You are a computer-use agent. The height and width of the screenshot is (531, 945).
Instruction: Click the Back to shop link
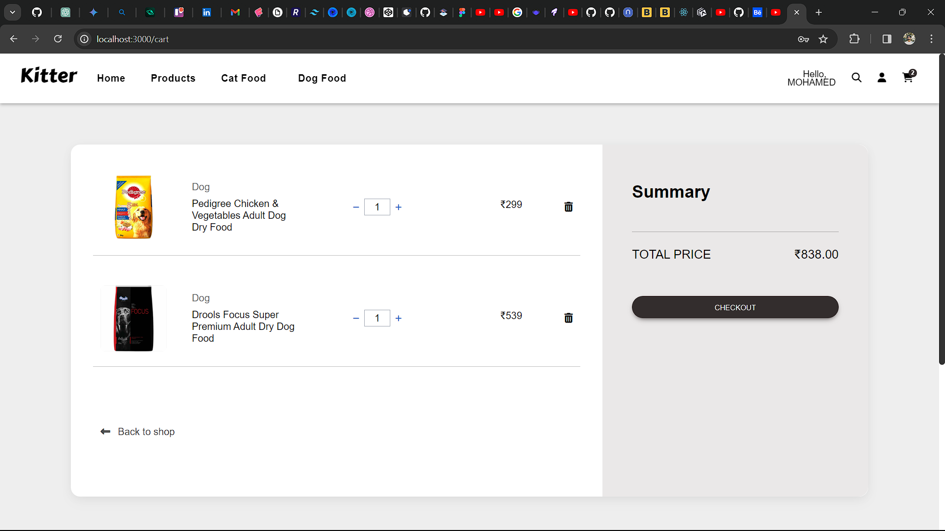146,432
